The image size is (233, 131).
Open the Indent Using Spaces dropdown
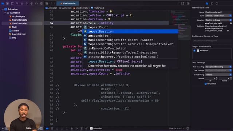[x=218, y=75]
